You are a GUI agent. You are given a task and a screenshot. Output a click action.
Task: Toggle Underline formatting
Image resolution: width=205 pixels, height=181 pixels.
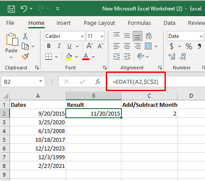pos(70,46)
